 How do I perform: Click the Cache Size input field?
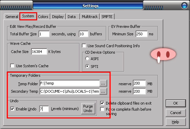click(x=39, y=52)
